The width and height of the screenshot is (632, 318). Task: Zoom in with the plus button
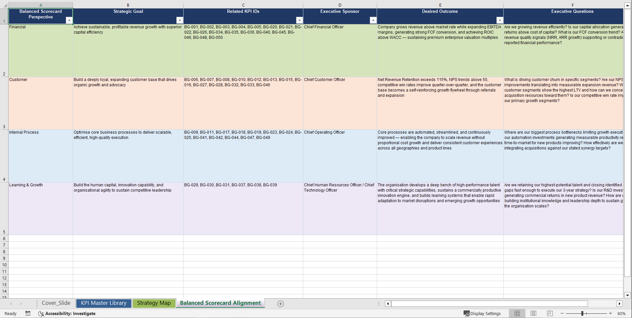pos(611,313)
